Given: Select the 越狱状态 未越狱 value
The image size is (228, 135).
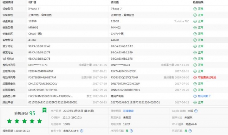Looking at the screenshot, I should (188, 118).
